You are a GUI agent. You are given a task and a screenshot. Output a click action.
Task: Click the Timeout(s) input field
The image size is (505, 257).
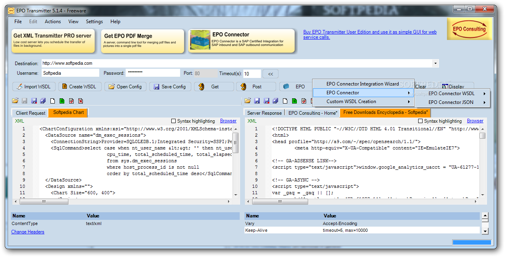click(x=252, y=74)
